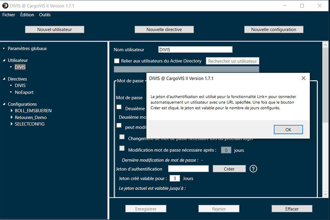Click the Nouvel utilisateur button
The height and width of the screenshot is (220, 330).
pyautogui.click(x=54, y=30)
